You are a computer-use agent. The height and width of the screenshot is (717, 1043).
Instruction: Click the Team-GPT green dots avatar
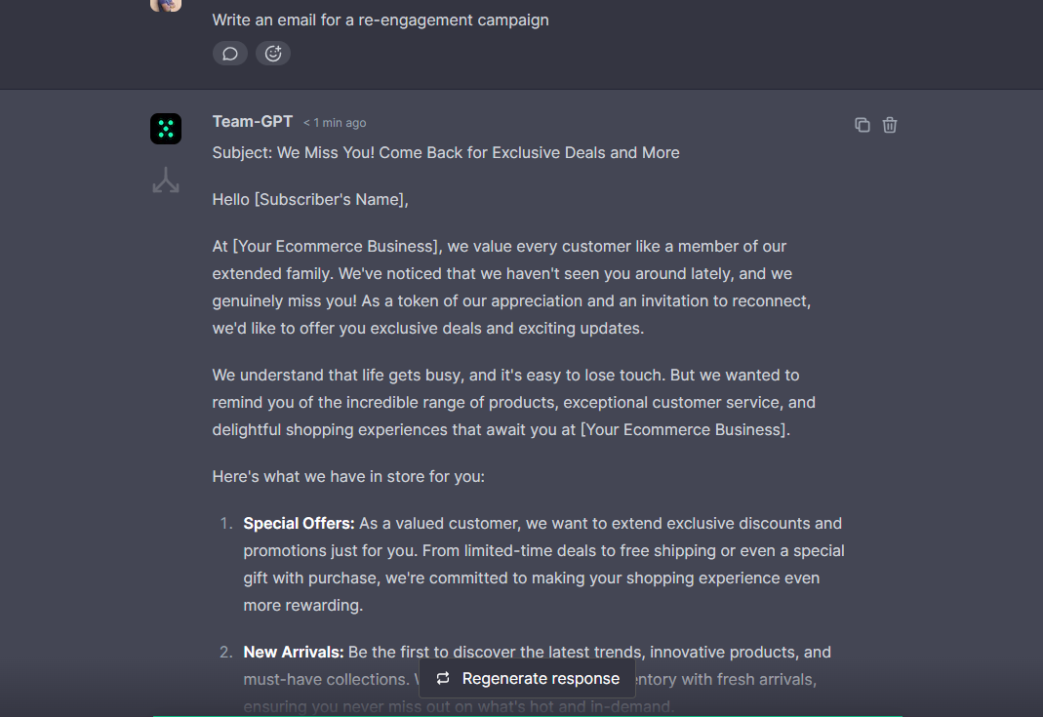[x=166, y=129]
